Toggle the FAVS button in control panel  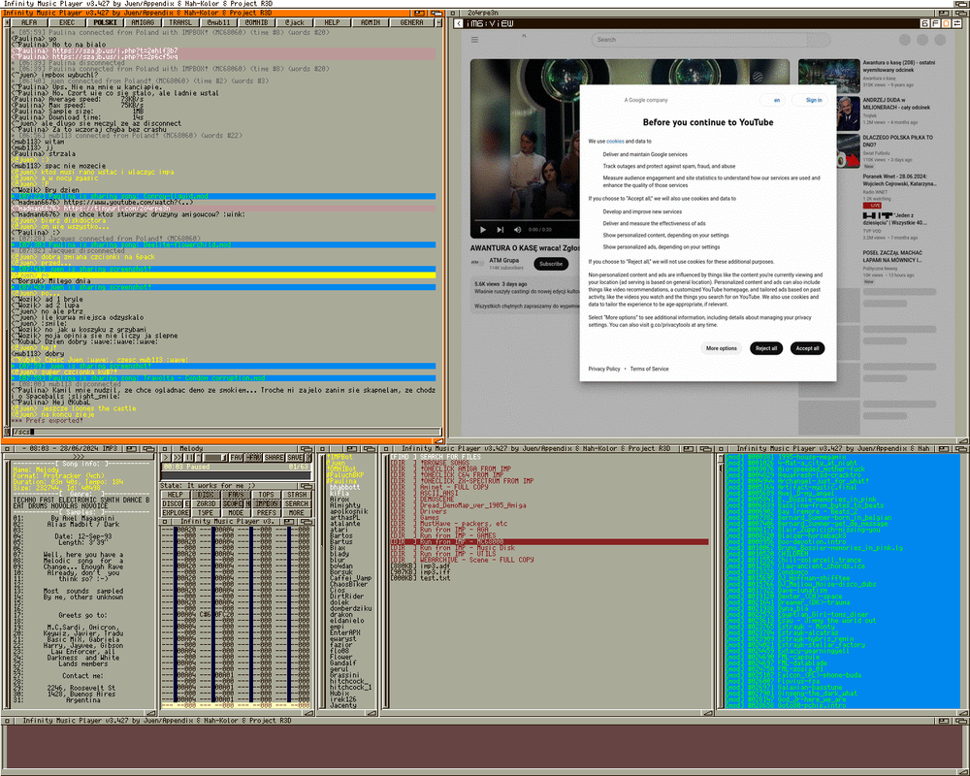coord(236,495)
